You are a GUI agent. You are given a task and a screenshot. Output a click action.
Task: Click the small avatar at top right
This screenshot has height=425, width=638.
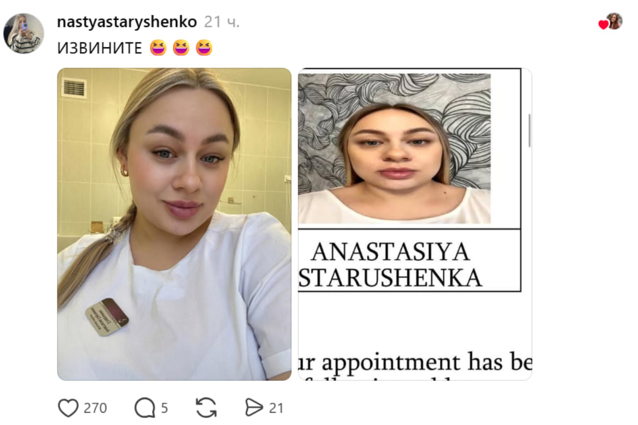click(614, 22)
